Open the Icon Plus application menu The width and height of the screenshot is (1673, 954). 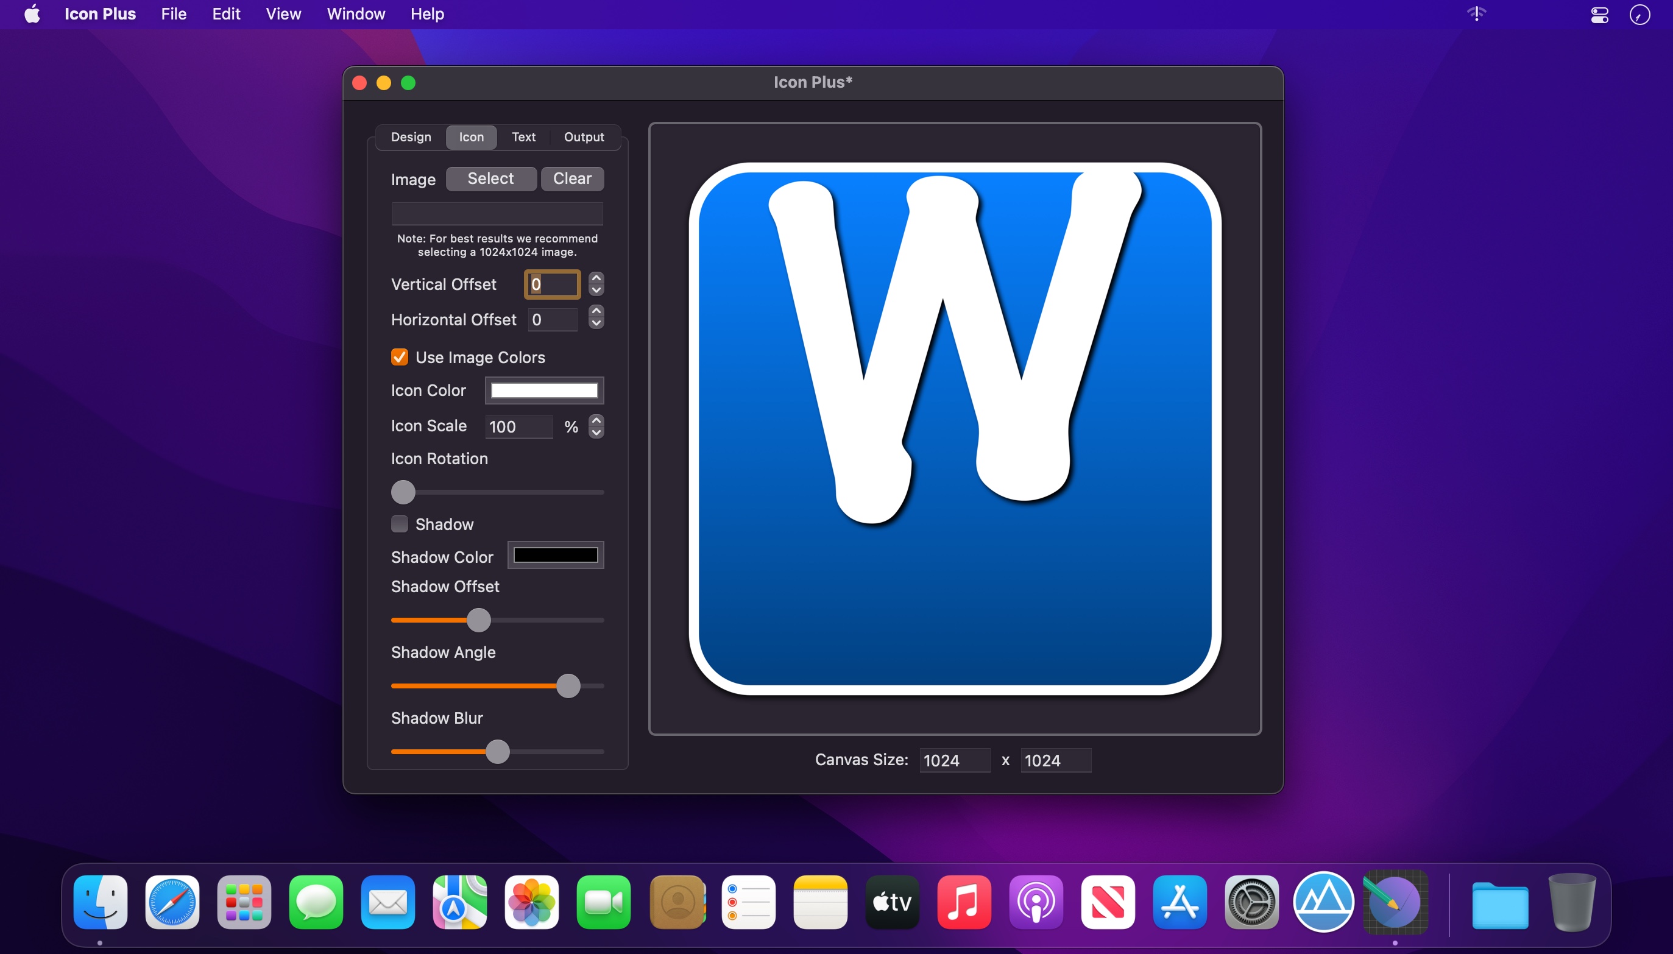(x=99, y=14)
